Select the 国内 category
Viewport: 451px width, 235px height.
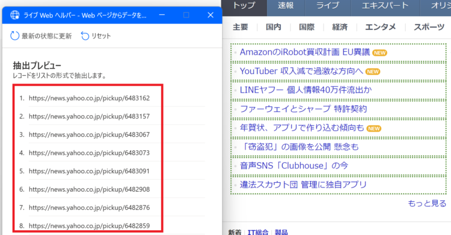coord(273,27)
